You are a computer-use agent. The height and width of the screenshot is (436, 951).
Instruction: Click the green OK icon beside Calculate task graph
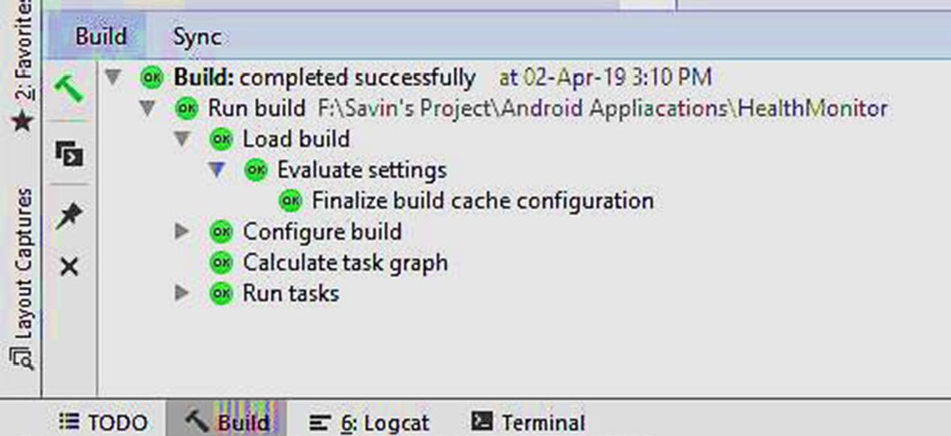[220, 263]
